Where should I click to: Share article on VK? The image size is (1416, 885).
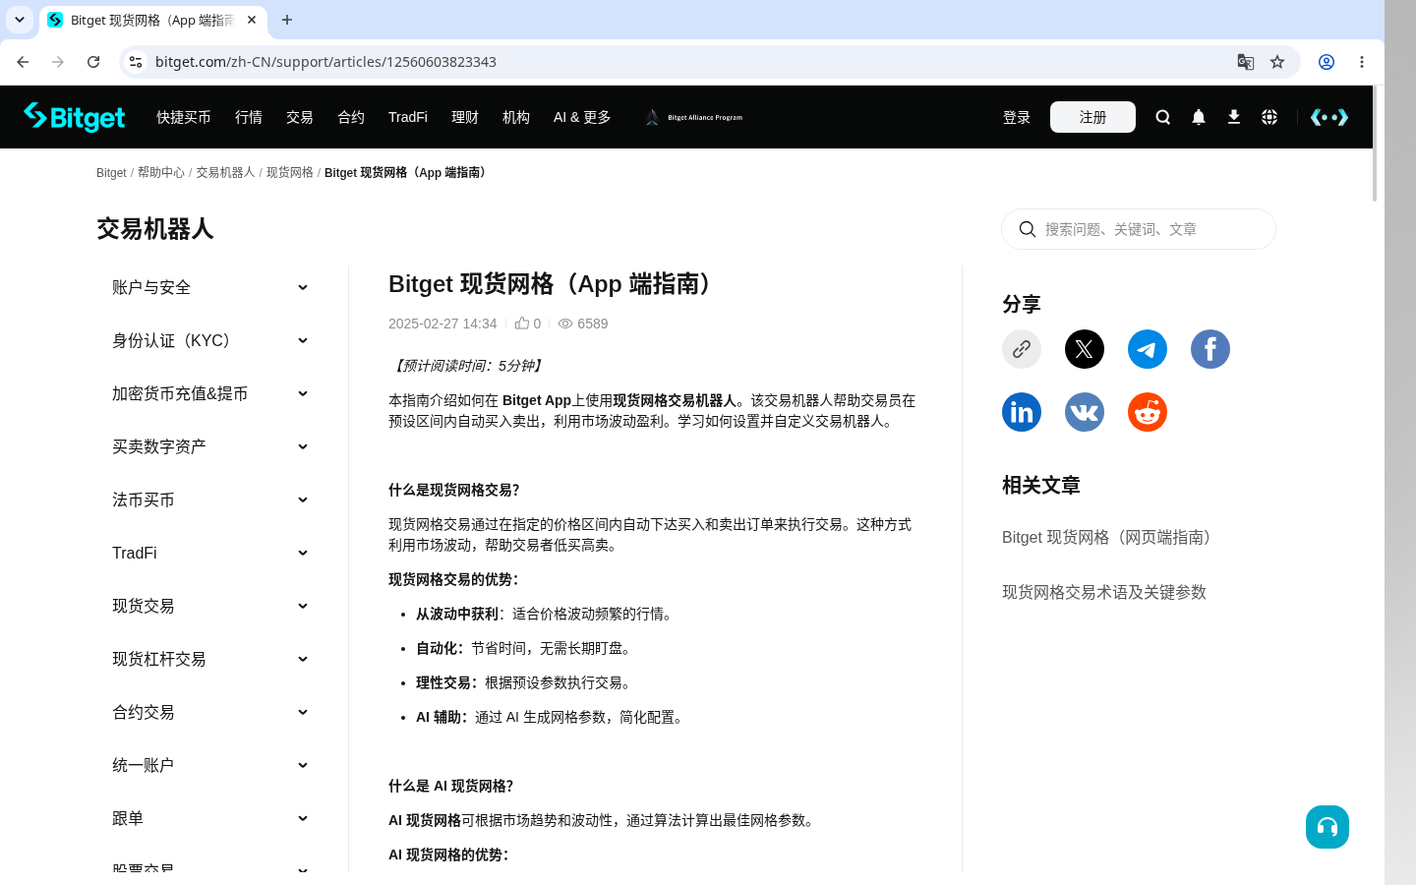(1085, 412)
